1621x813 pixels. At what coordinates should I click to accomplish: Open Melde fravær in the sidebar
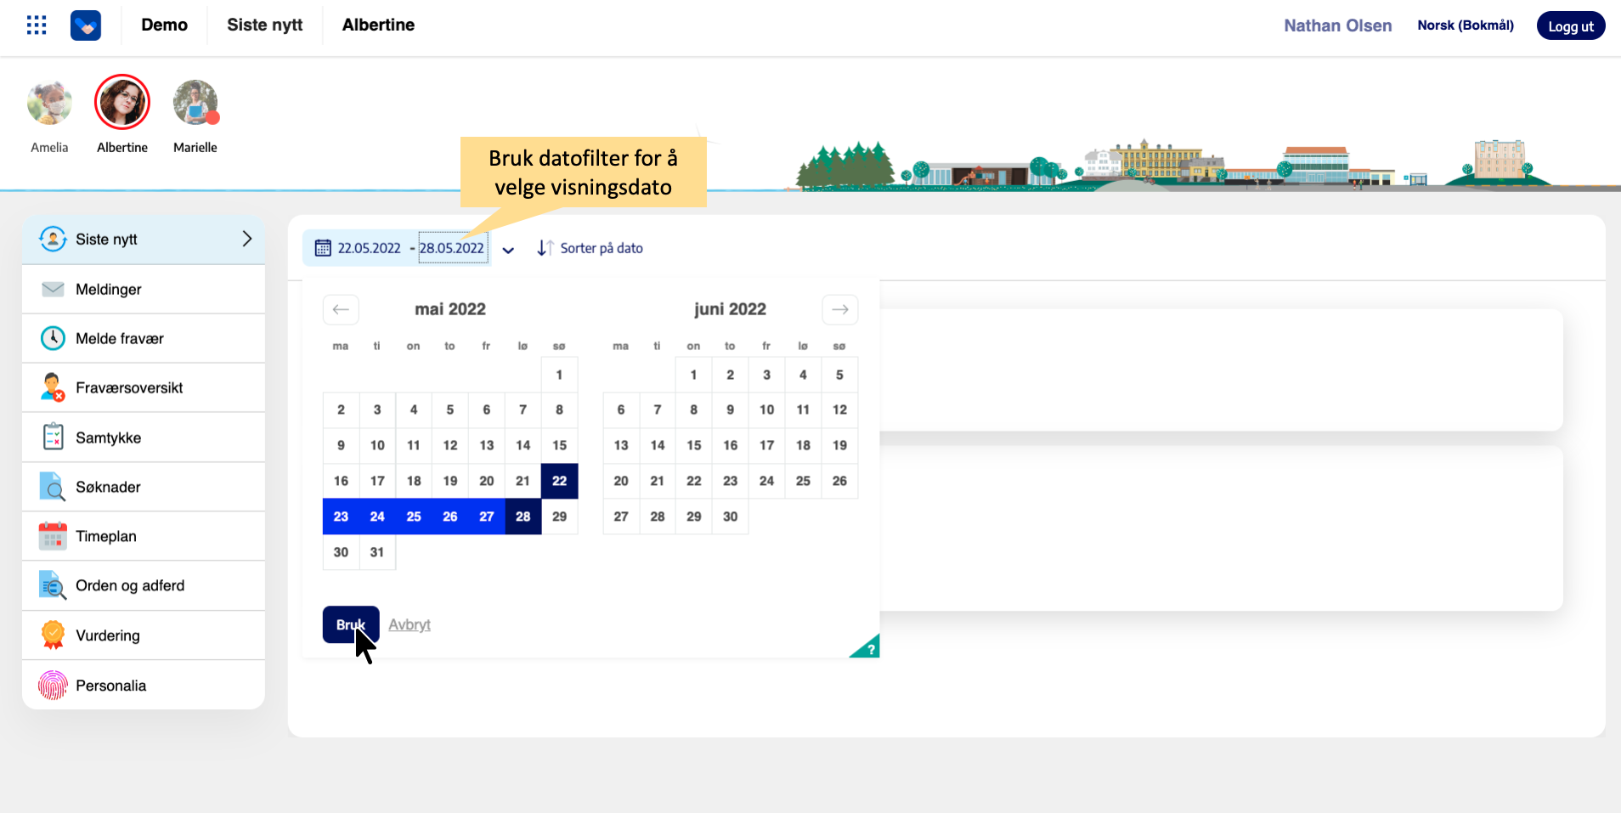pyautogui.click(x=144, y=338)
